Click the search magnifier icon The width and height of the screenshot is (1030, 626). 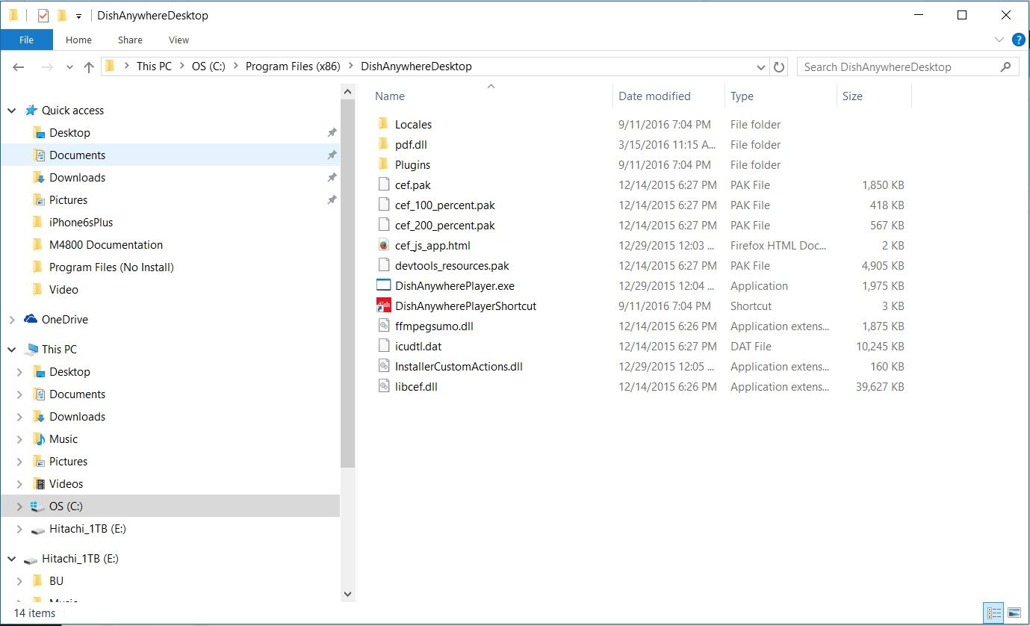[x=1005, y=66]
